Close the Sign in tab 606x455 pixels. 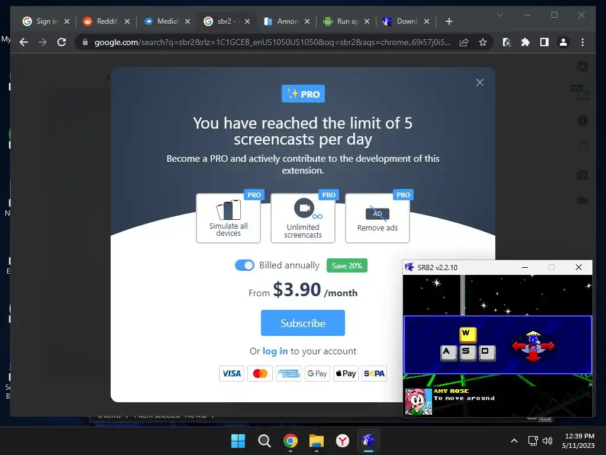point(67,21)
